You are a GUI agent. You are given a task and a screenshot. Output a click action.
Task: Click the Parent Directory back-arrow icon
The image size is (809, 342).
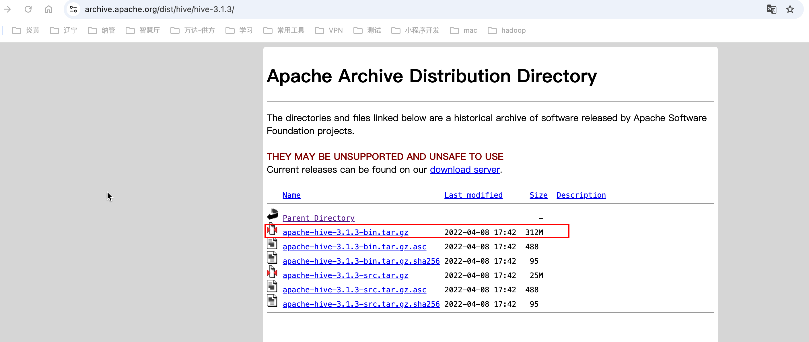click(x=272, y=215)
